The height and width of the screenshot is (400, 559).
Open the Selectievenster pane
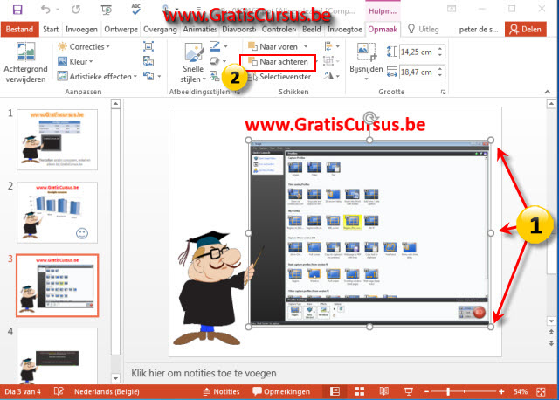click(x=279, y=77)
